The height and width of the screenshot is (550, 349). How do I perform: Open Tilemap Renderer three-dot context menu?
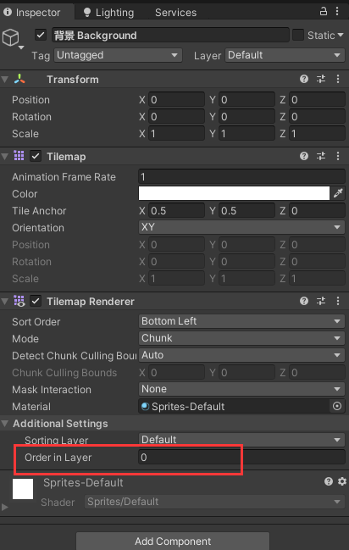338,301
